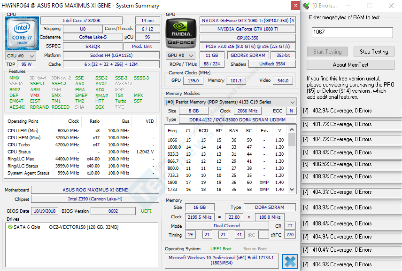
Task: Click the megabytes of RAM input field
Action: coord(352,32)
